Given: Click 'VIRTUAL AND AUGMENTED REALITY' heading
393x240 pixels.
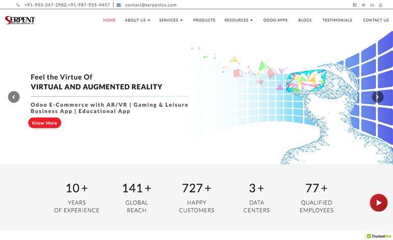Looking at the screenshot, I should pyautogui.click(x=96, y=87).
